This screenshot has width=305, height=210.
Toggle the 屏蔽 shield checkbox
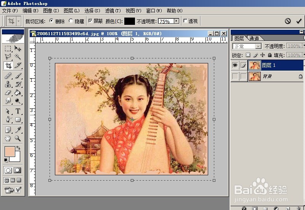click(90, 21)
